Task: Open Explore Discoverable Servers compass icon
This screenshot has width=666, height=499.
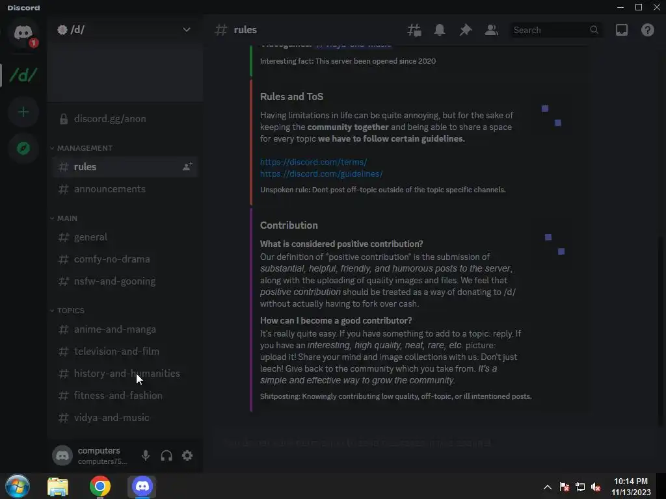Action: coord(23,148)
